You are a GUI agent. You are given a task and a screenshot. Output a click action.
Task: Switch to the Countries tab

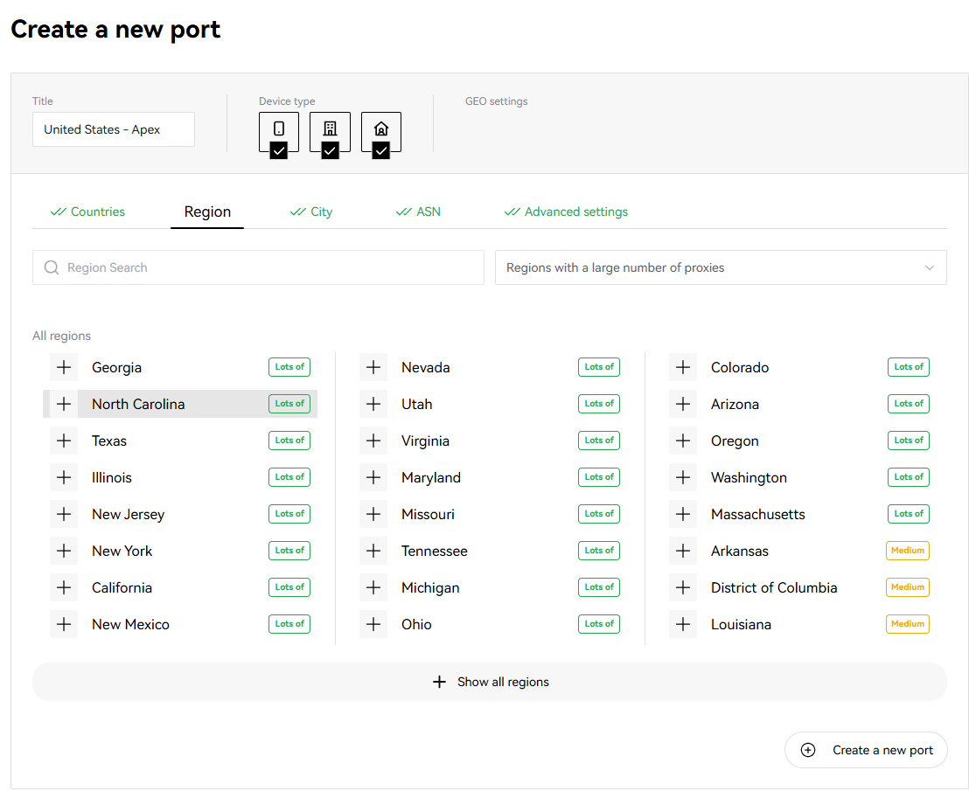point(87,212)
